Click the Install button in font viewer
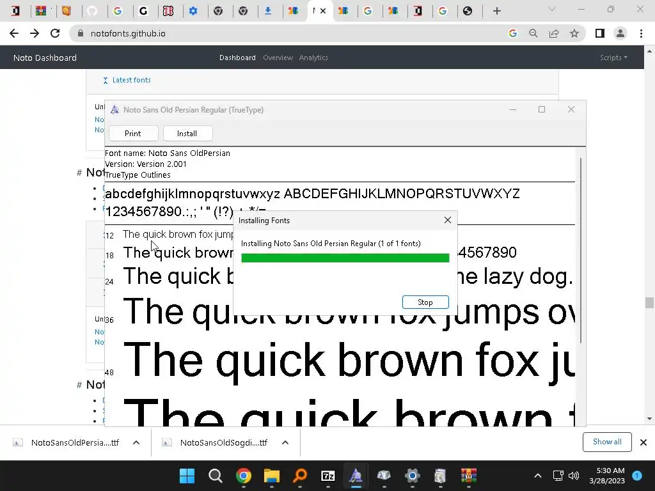The width and height of the screenshot is (655, 491). [x=187, y=134]
